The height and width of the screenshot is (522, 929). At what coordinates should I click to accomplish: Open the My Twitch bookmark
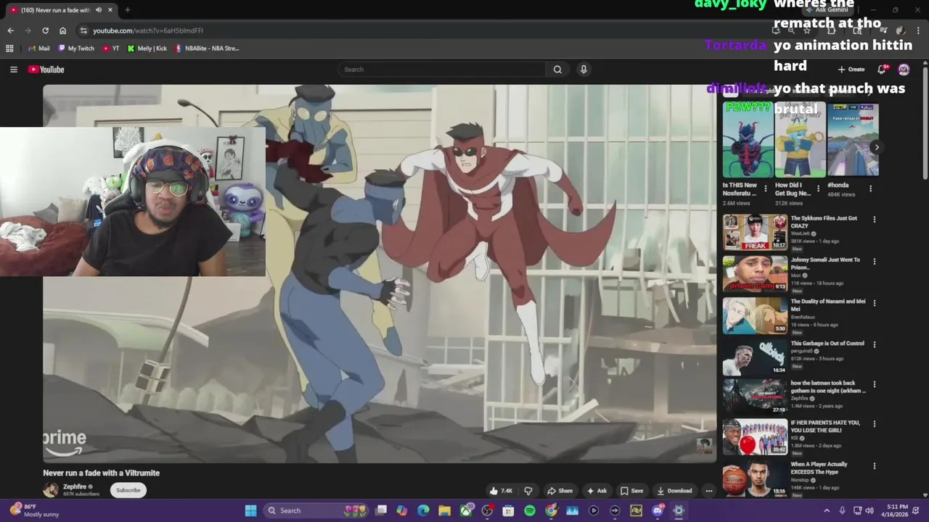(76, 49)
